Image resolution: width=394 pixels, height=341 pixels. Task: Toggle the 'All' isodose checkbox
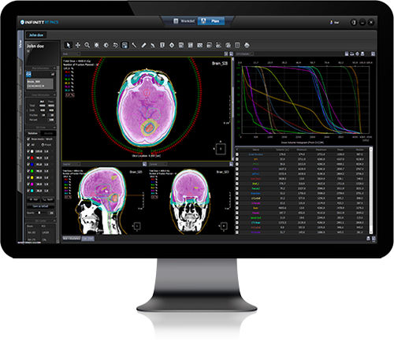pos(28,145)
